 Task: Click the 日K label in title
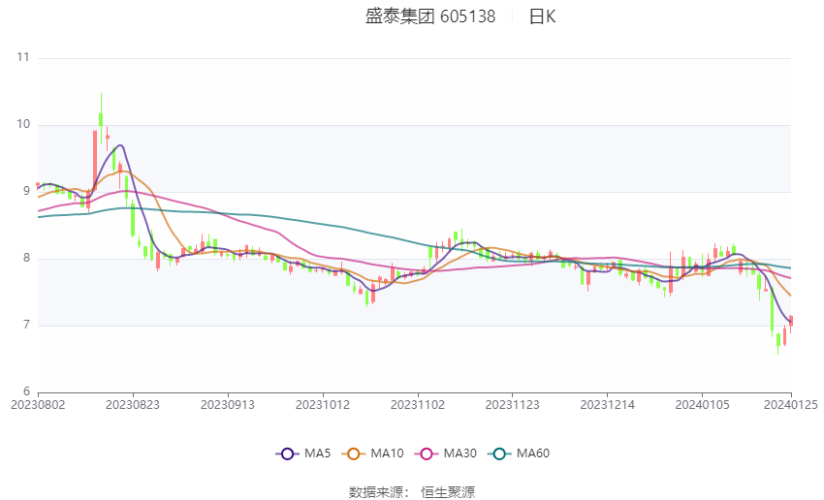coord(542,16)
